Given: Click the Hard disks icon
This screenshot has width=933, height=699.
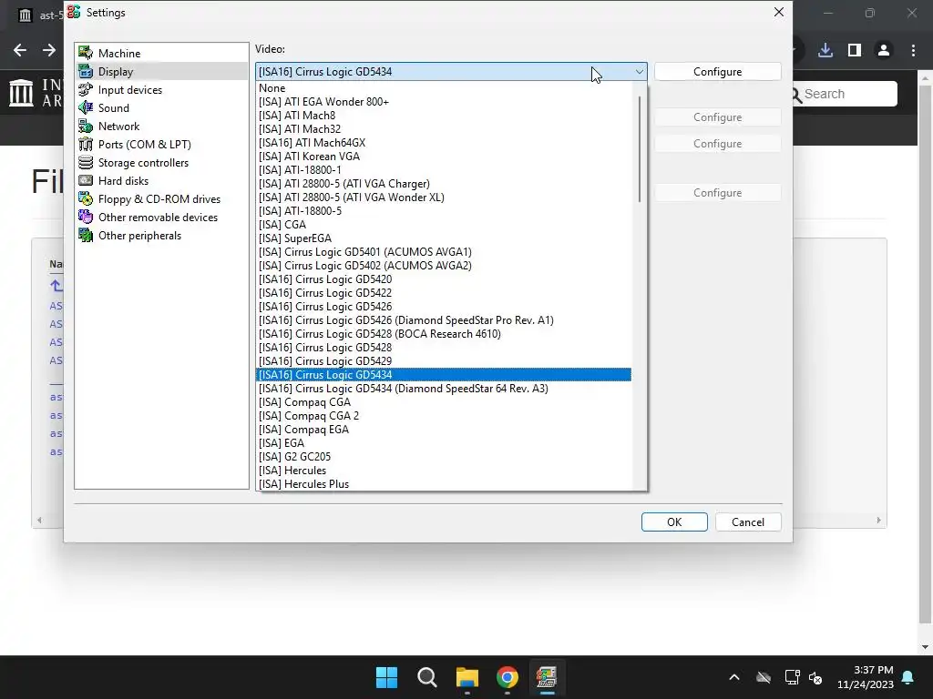Looking at the screenshot, I should click(x=86, y=181).
